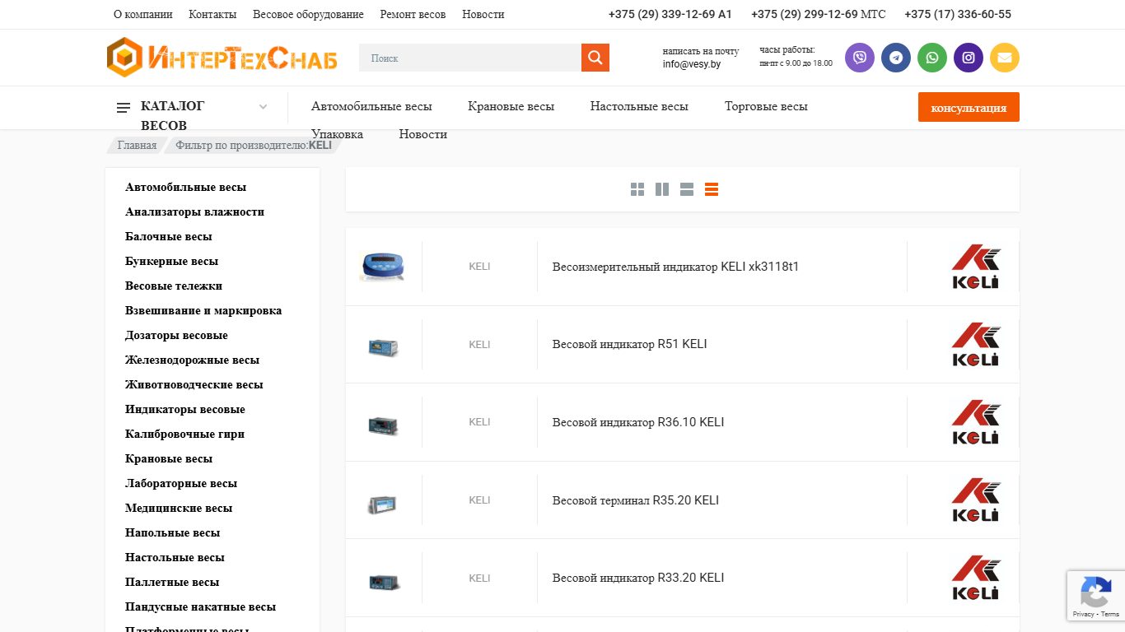Image resolution: width=1125 pixels, height=632 pixels.
Task: Open Весовой индикатор R51 KELI product
Action: (x=629, y=344)
